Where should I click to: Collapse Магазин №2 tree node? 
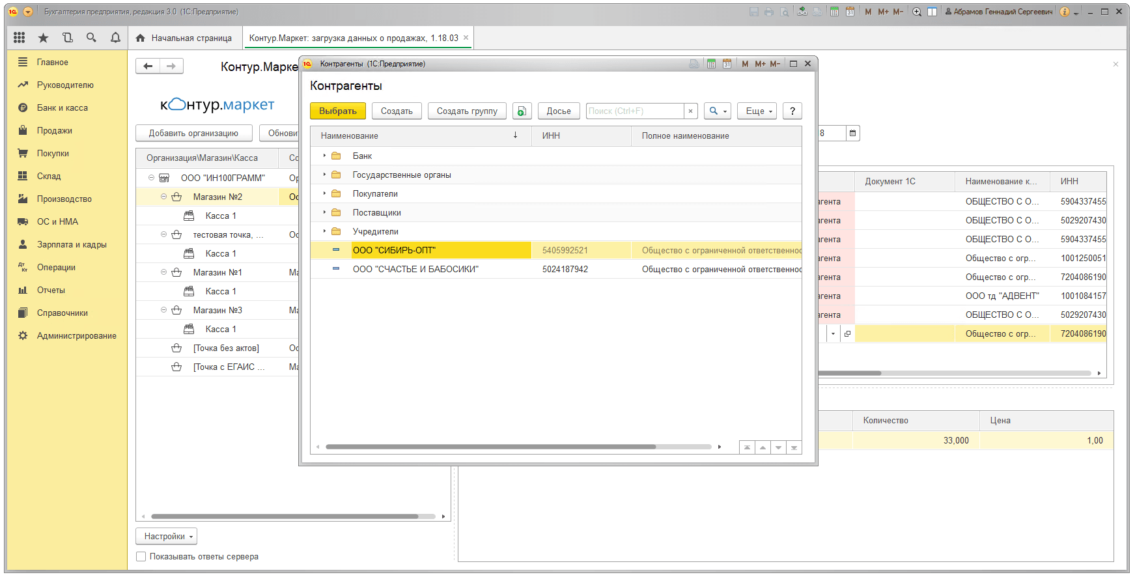[163, 197]
